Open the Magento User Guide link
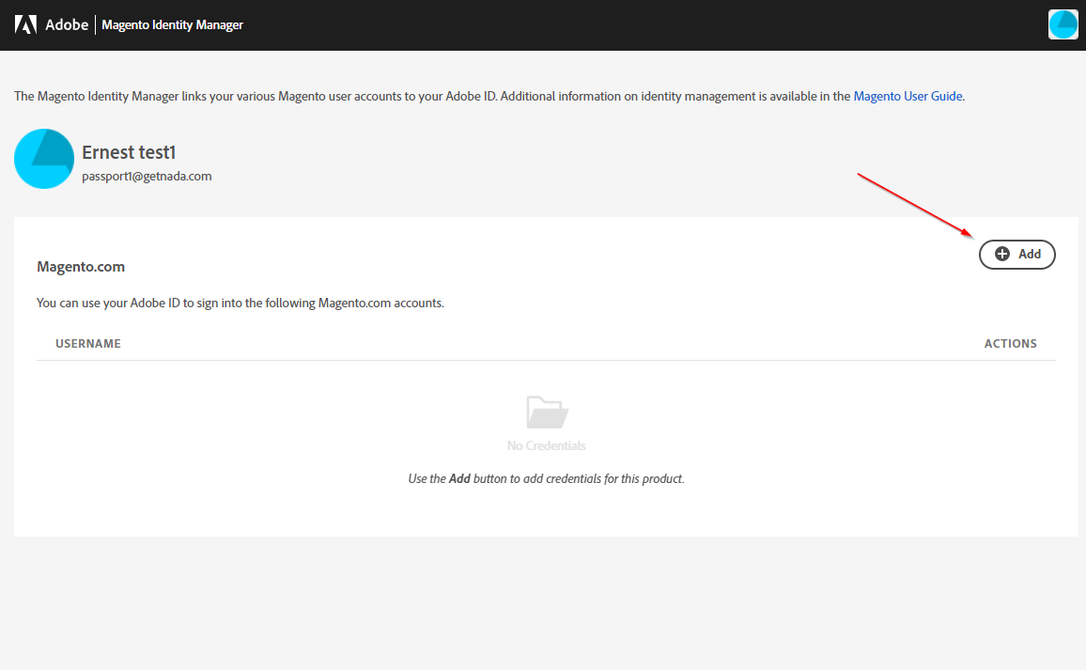This screenshot has width=1086, height=670. pyautogui.click(x=908, y=96)
